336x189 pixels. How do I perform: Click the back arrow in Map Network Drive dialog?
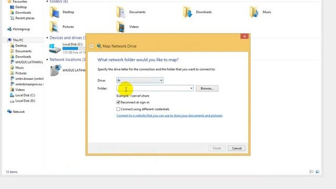point(91,46)
